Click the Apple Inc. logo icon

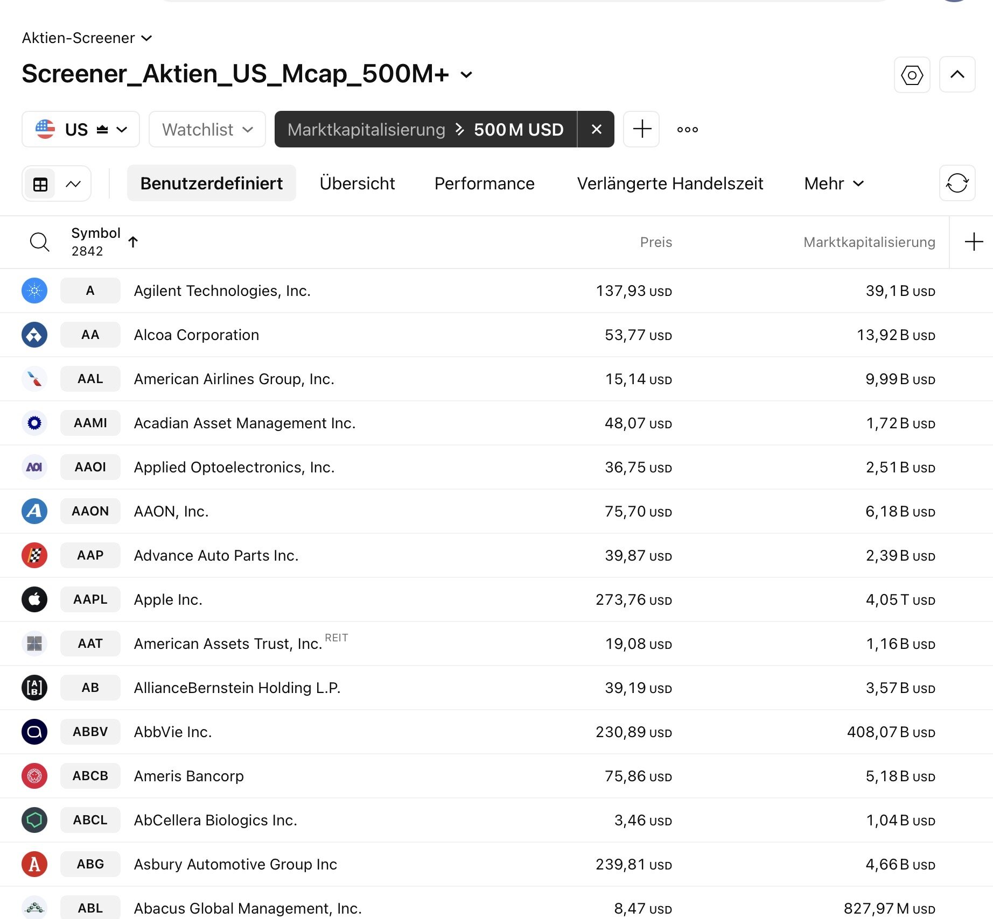point(34,599)
